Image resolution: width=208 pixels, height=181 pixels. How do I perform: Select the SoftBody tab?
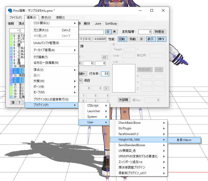tap(111, 23)
